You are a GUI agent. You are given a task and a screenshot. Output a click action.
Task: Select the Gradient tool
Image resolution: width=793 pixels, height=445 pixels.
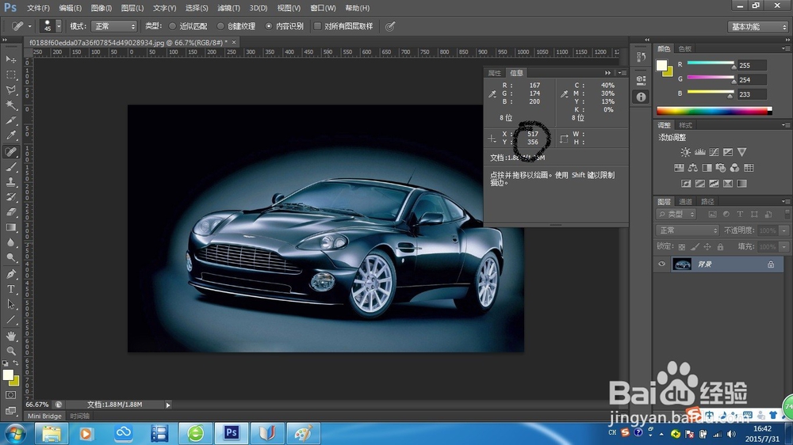(x=11, y=228)
